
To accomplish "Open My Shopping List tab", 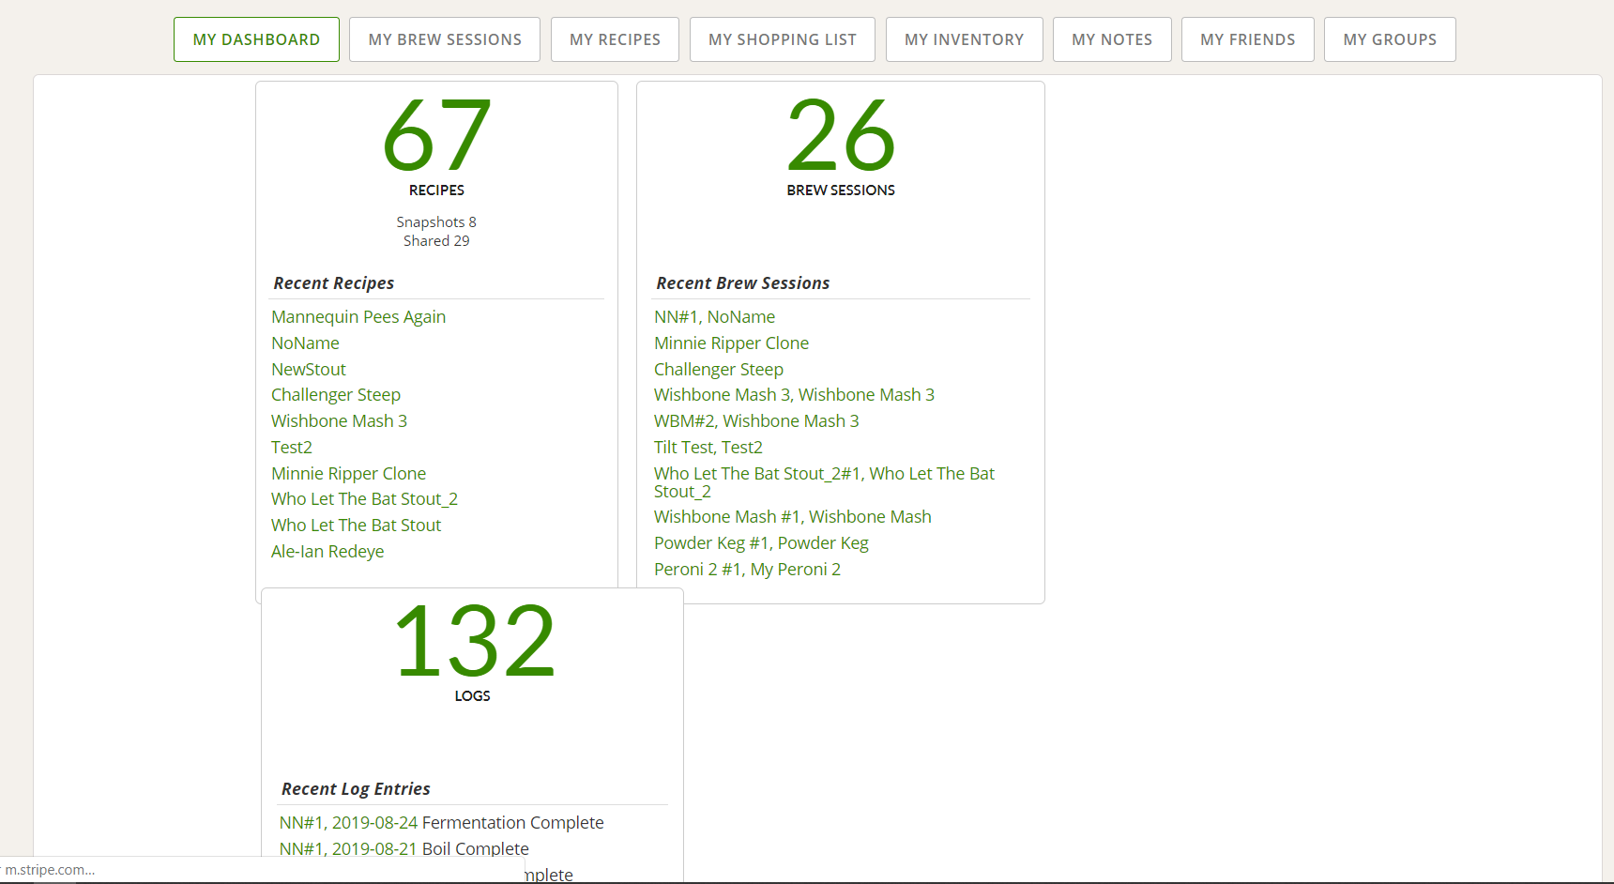I will [782, 39].
